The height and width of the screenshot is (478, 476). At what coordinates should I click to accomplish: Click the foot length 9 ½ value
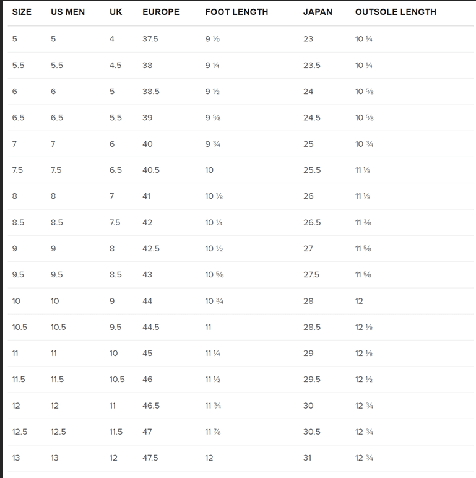212,92
